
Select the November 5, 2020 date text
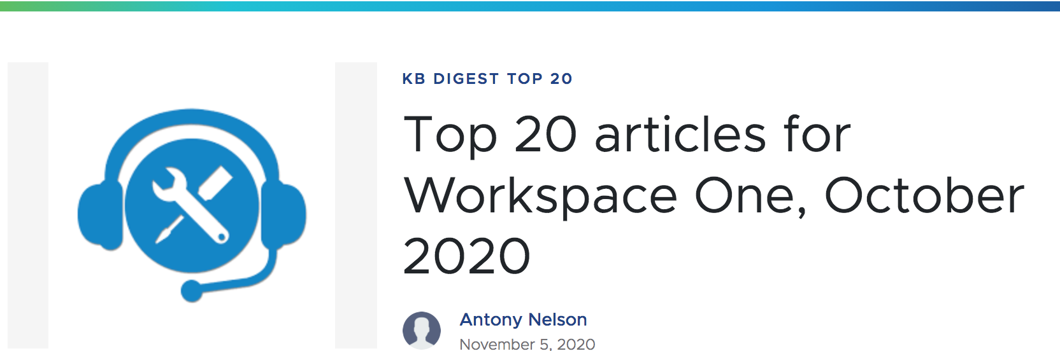point(527,344)
